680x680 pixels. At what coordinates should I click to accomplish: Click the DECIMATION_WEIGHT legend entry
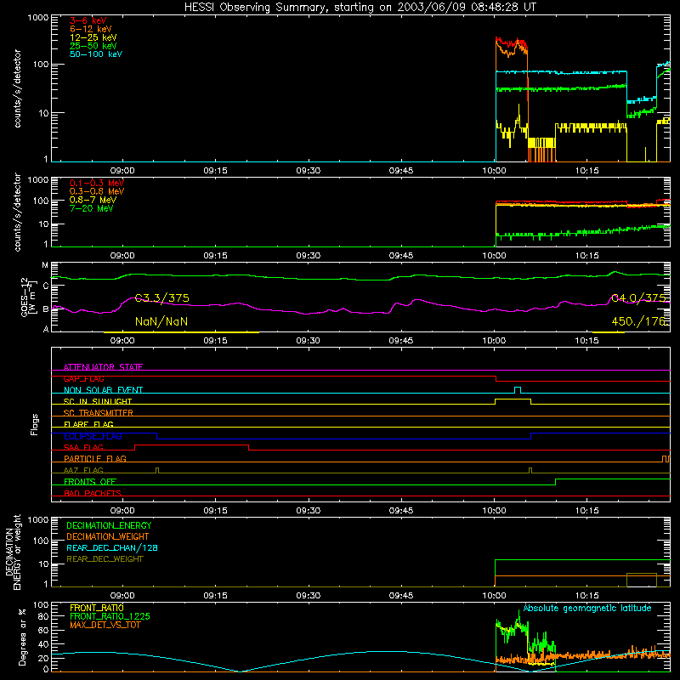coord(108,536)
